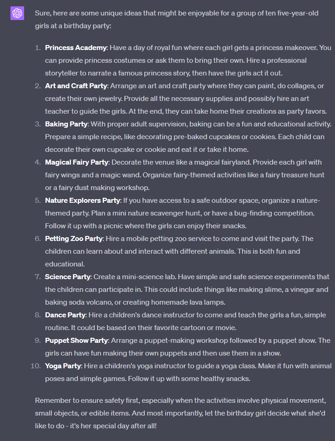The height and width of the screenshot is (441, 335).
Task: Click the "Art and Craft Party" heading
Action: pyautogui.click(x=76, y=86)
